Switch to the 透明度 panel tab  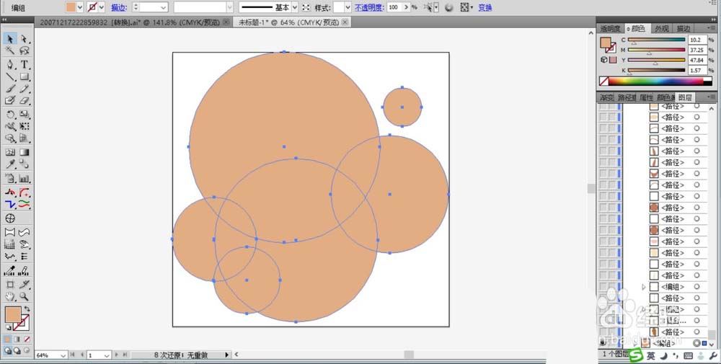(x=610, y=29)
